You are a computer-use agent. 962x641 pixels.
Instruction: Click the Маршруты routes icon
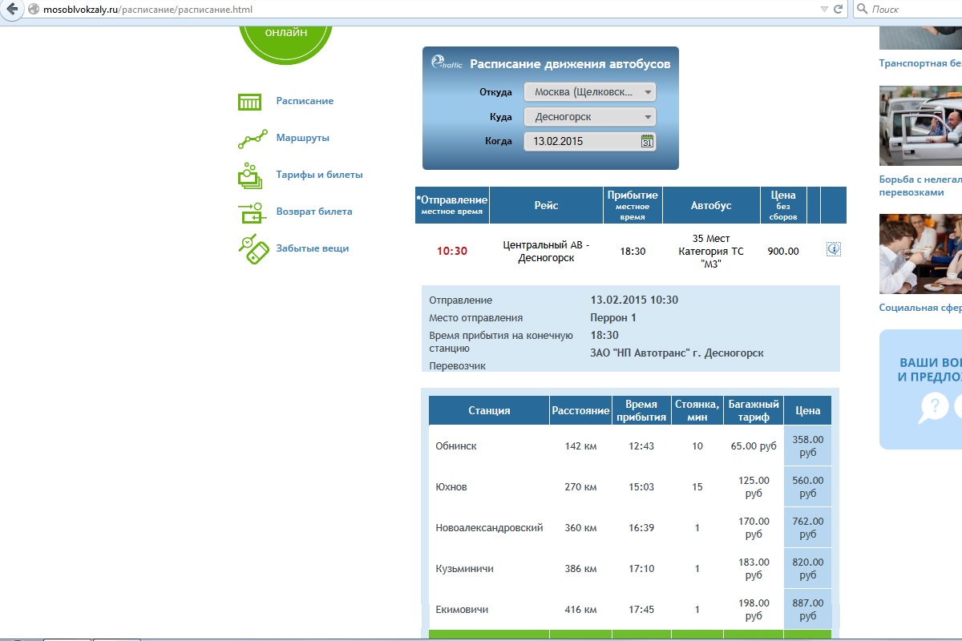[x=252, y=139]
